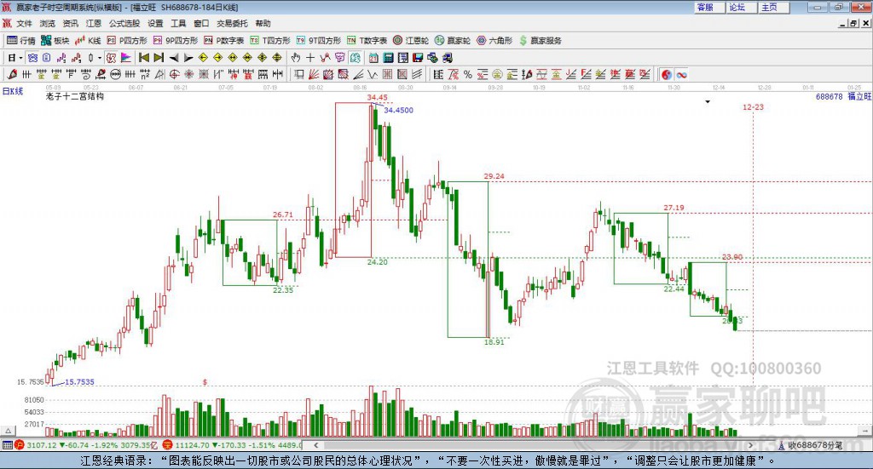This screenshot has height=469, width=873.
Task: Open the 板块 sector view
Action: [x=55, y=41]
